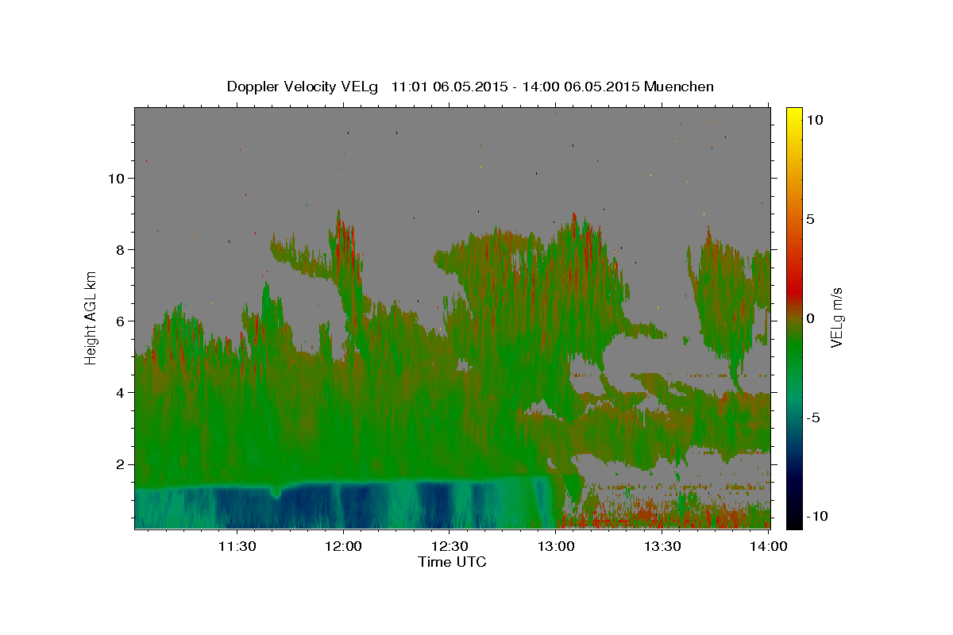Click the 14:00 time tick label
The width and height of the screenshot is (953, 635).
pos(769,547)
